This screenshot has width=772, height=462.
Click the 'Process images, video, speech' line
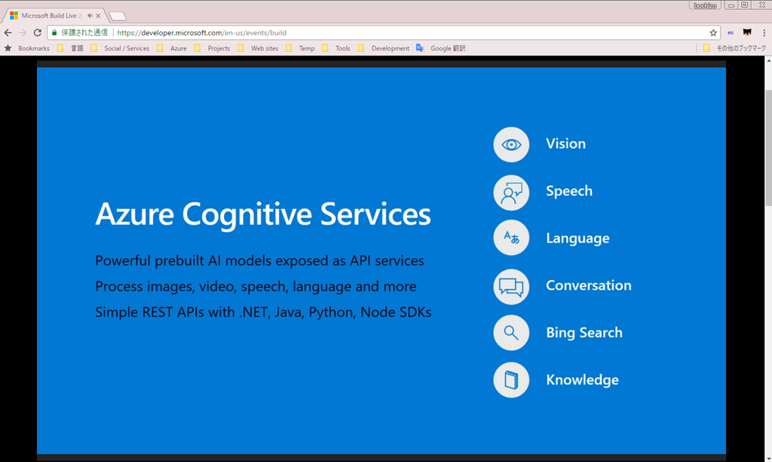pyautogui.click(x=256, y=287)
